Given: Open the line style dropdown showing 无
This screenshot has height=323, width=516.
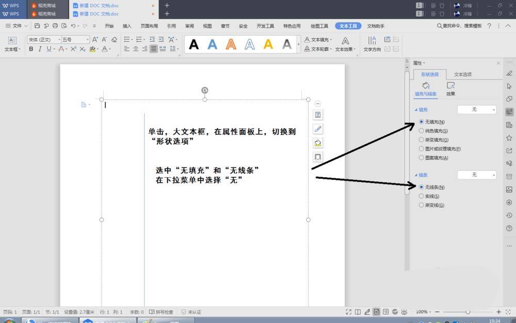Looking at the screenshot, I should point(476,175).
